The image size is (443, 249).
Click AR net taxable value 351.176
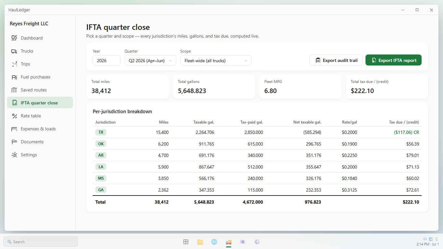tap(314, 155)
